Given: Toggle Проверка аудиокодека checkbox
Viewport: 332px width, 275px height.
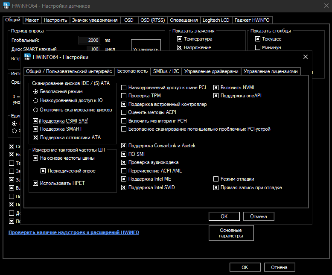Looking at the screenshot, I should pyautogui.click(x=124, y=162).
